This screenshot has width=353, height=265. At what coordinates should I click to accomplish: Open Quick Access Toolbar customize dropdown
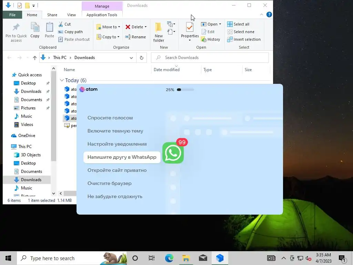[x=33, y=6]
